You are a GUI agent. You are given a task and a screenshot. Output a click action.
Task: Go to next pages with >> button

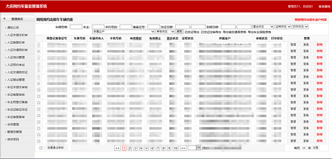pyautogui.click(x=183, y=148)
